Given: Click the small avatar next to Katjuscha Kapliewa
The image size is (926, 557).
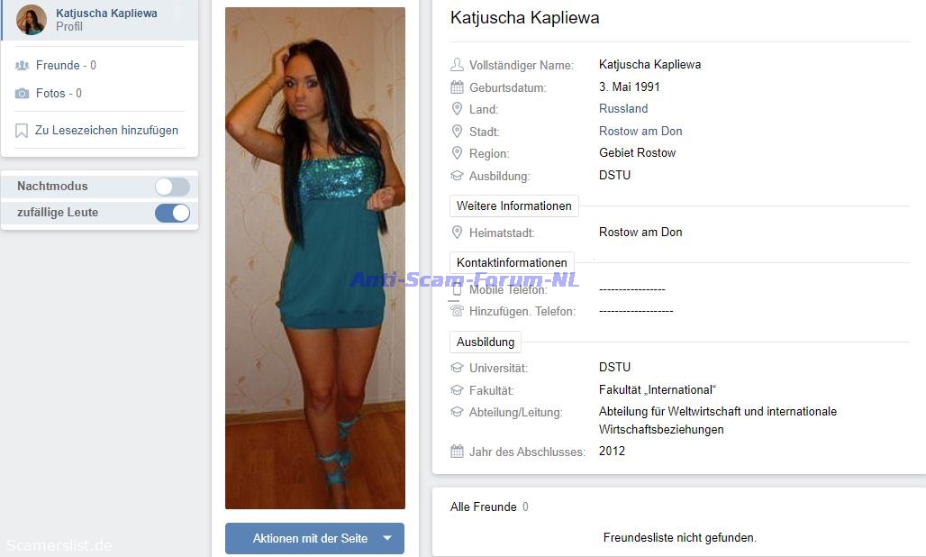Looking at the screenshot, I should (32, 20).
